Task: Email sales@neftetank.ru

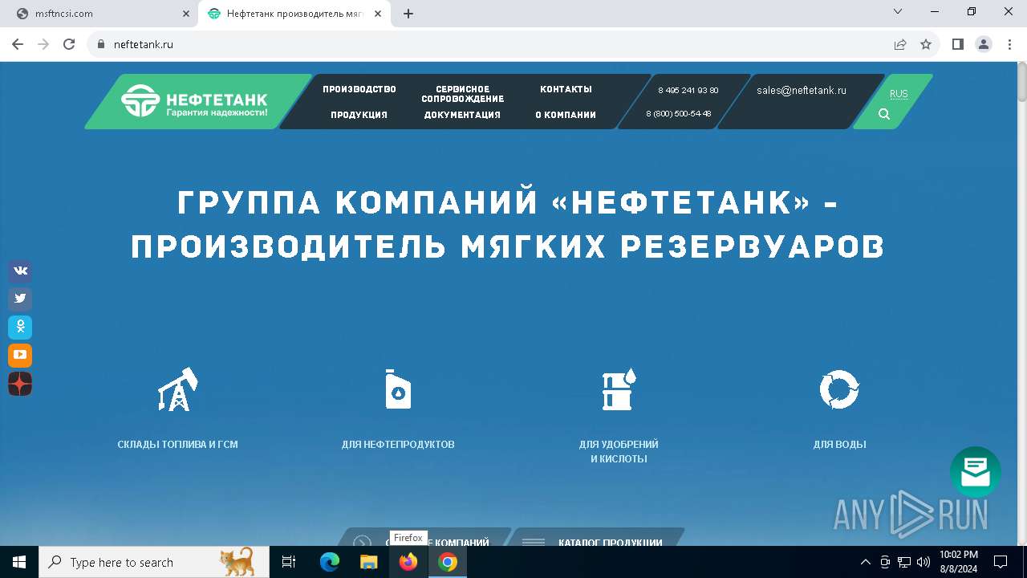Action: (802, 91)
